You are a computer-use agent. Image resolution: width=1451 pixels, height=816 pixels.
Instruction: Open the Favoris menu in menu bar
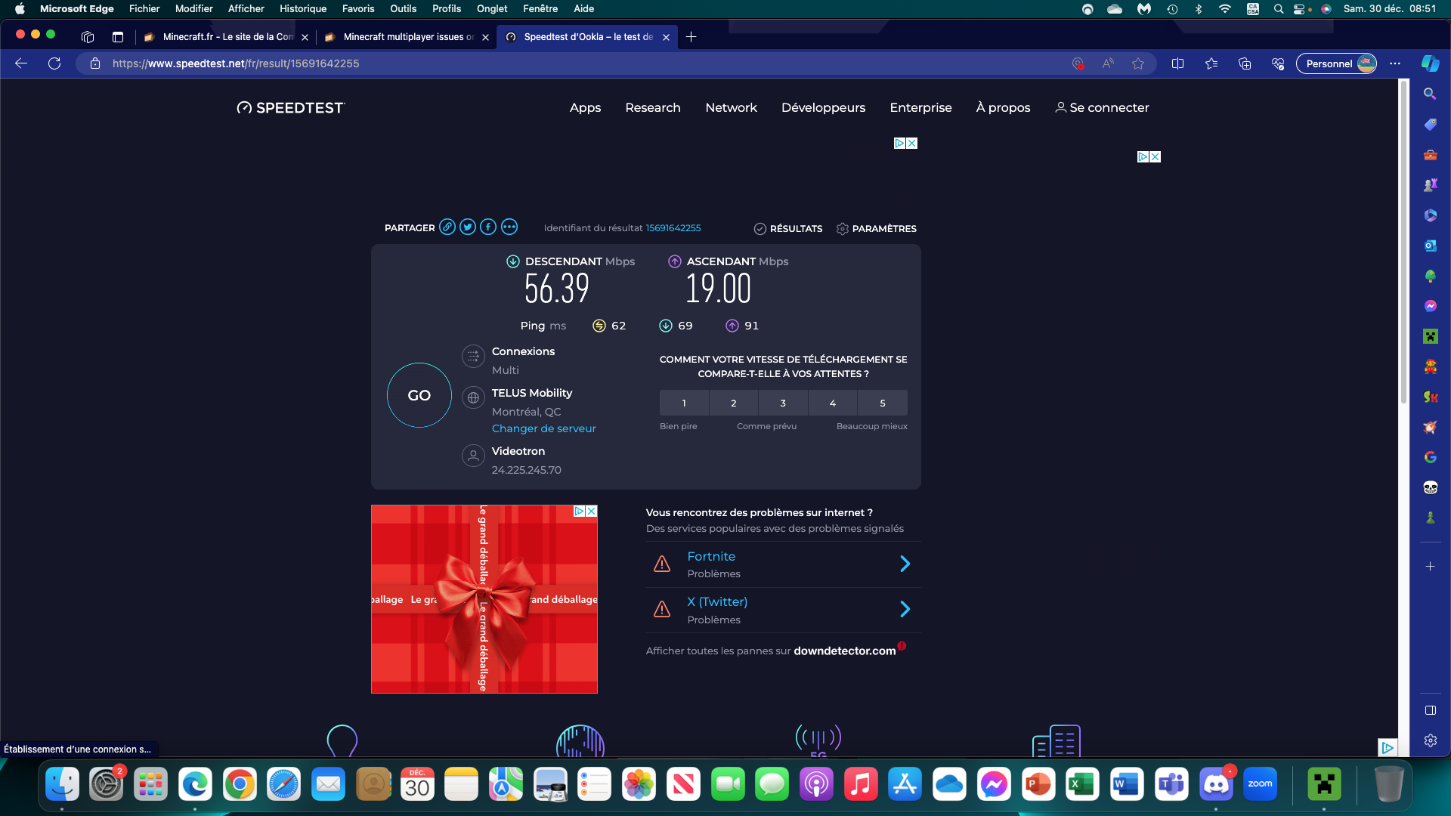pyautogui.click(x=358, y=8)
